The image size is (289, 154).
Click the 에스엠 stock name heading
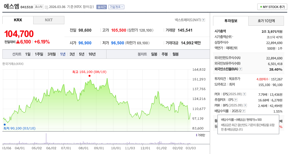click(x=12, y=6)
